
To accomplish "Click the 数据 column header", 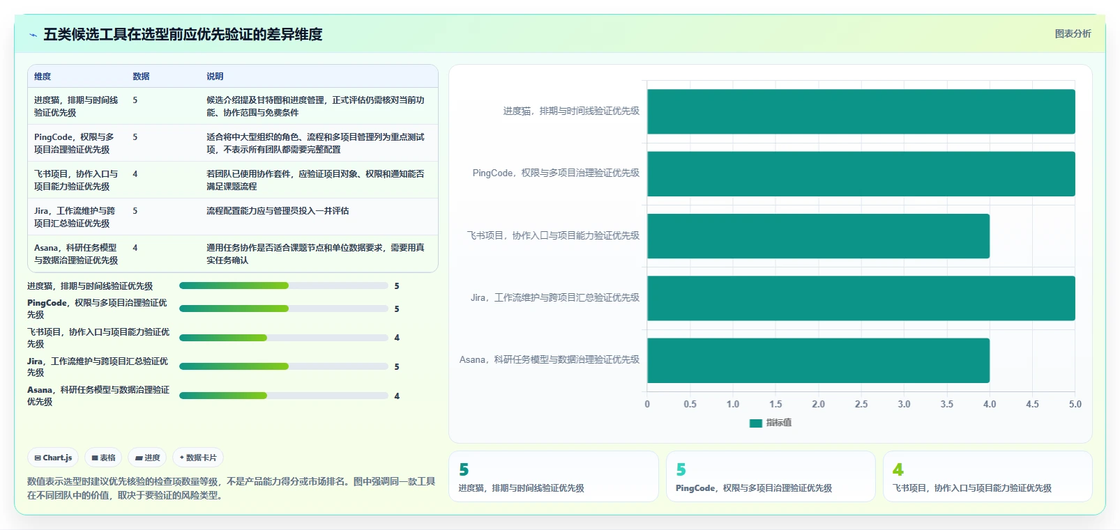I will [141, 77].
